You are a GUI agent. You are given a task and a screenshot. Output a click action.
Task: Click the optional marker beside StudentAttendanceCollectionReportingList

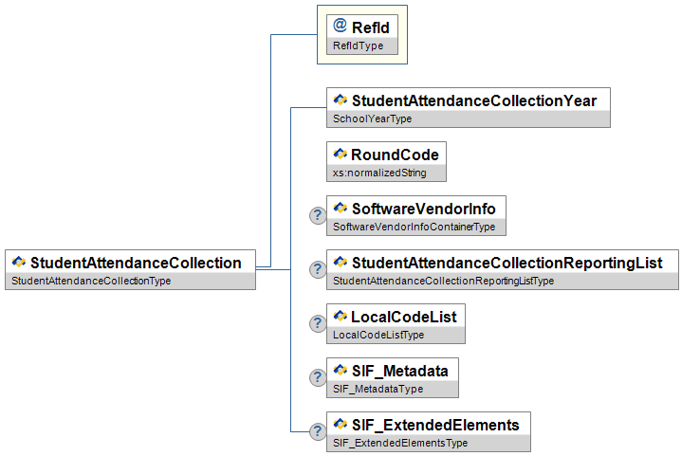(x=318, y=270)
